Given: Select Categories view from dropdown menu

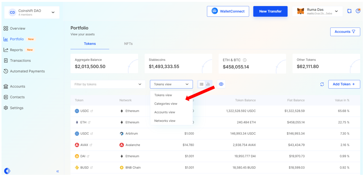Looking at the screenshot, I should click(166, 104).
